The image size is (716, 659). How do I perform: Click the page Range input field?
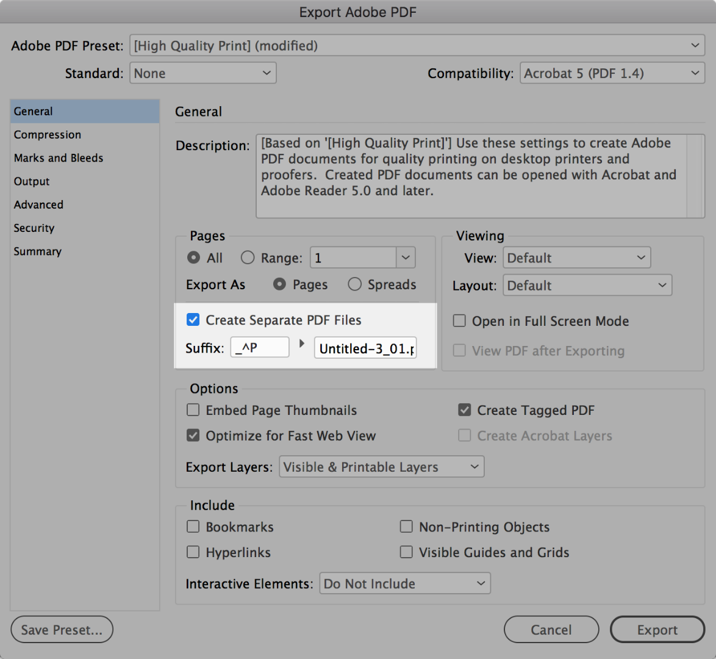click(353, 257)
